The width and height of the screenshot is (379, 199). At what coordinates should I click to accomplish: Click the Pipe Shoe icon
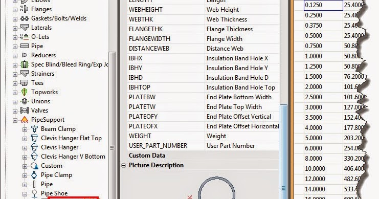coord(34,193)
